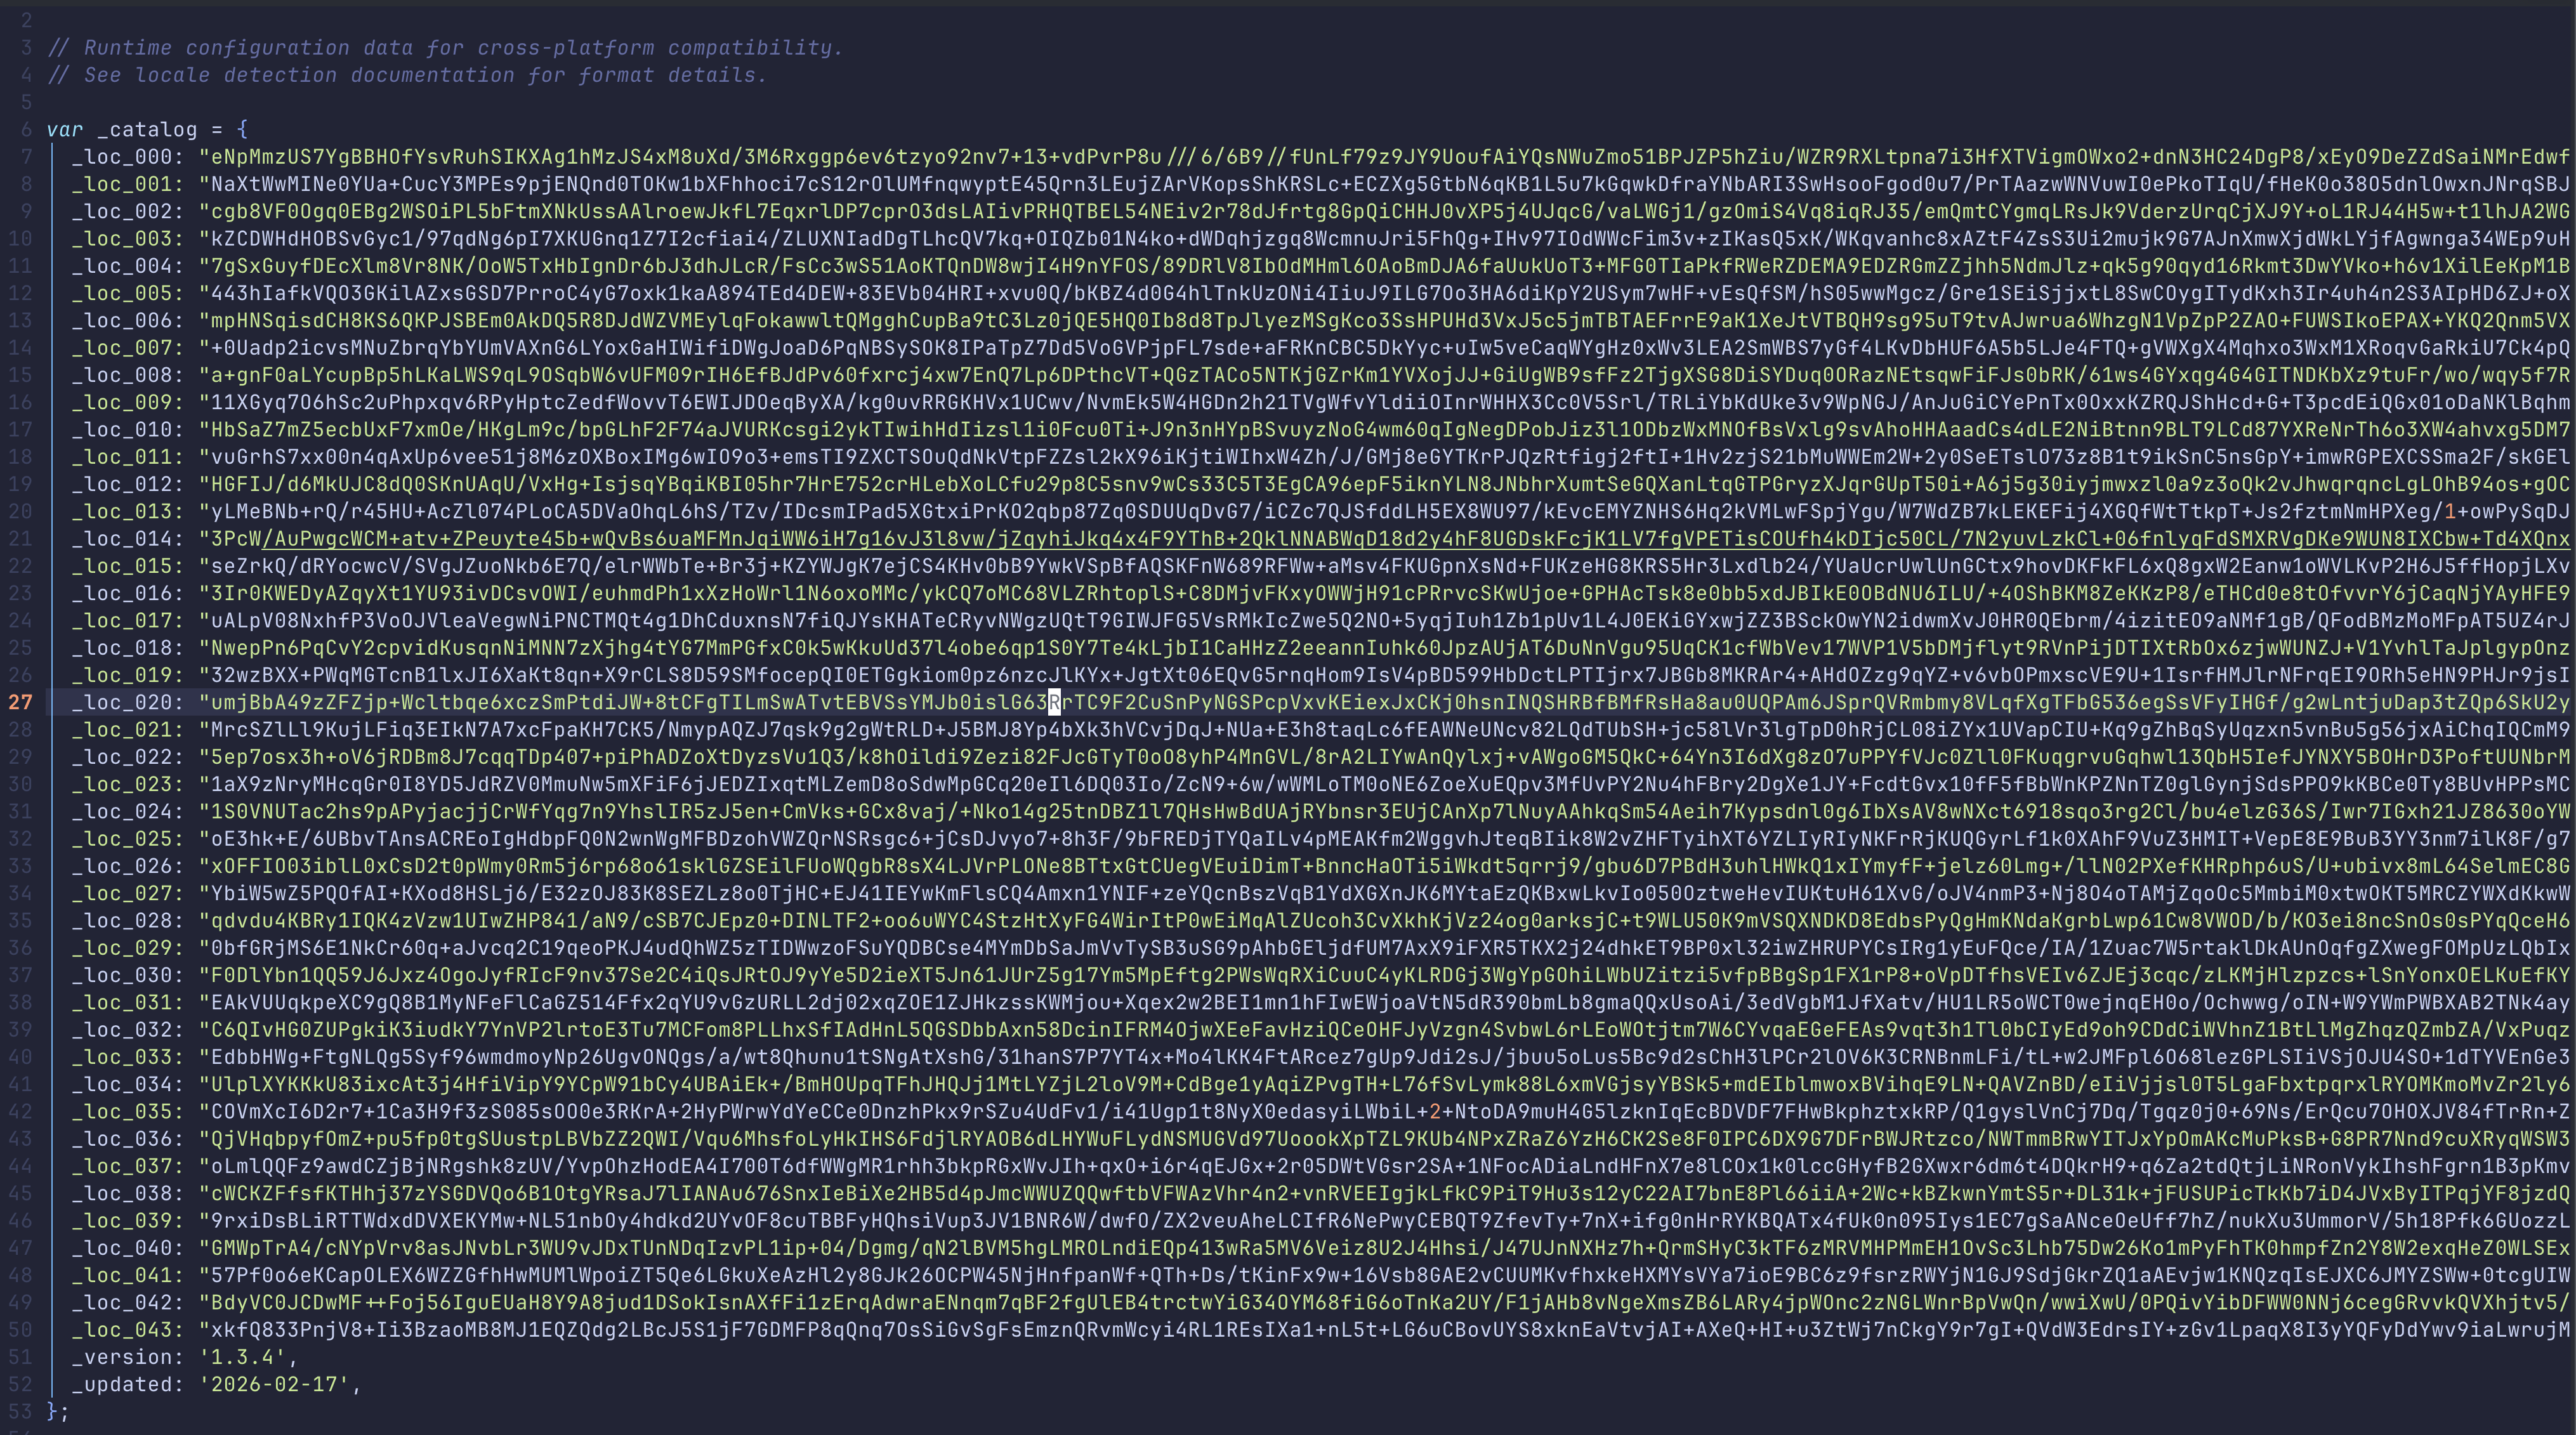Place cursor on the _loc_020 key

(125, 702)
